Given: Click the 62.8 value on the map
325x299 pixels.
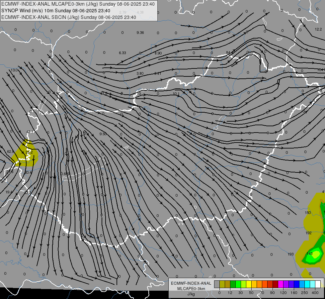Looking at the screenshot, I should [10, 152].
